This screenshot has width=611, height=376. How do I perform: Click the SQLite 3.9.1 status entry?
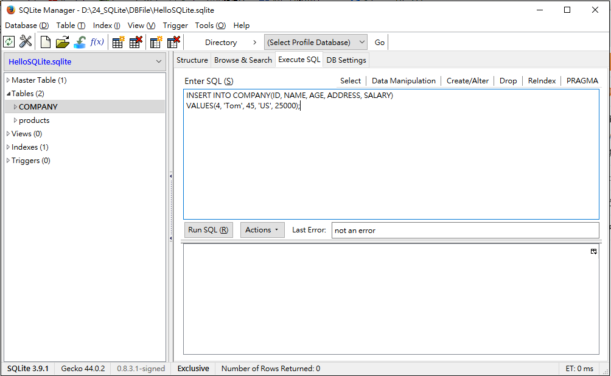coord(27,369)
